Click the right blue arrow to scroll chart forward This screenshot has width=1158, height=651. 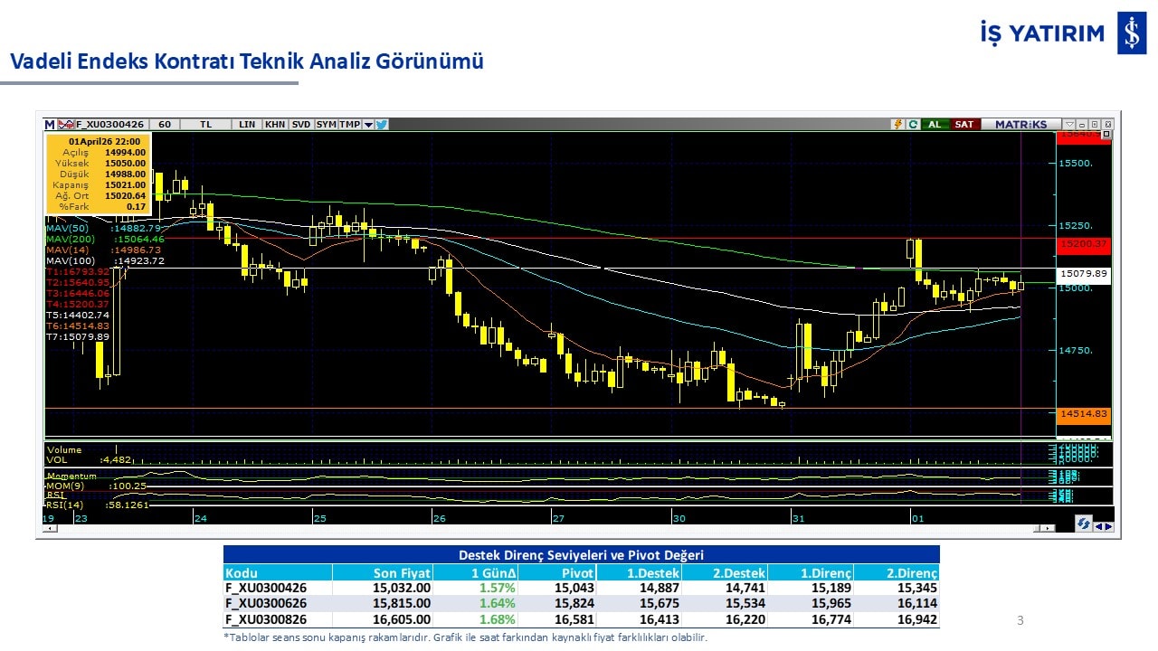click(x=1108, y=526)
